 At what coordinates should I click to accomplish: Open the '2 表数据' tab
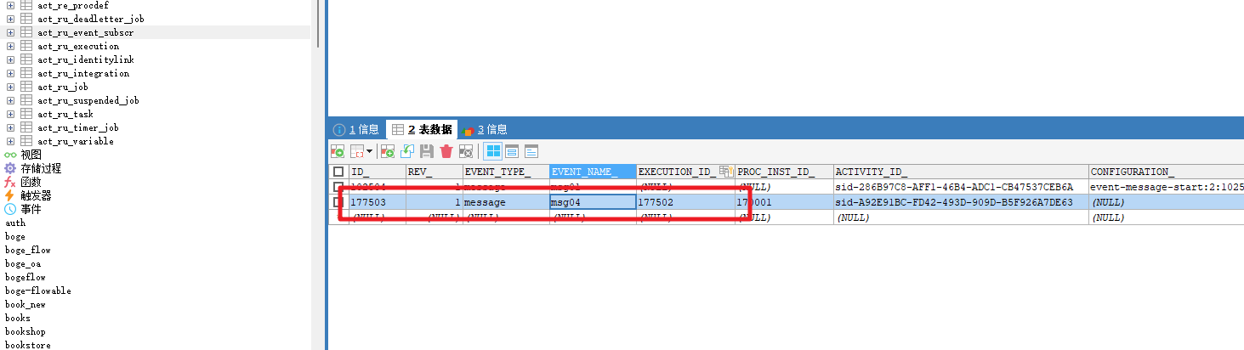(x=422, y=129)
